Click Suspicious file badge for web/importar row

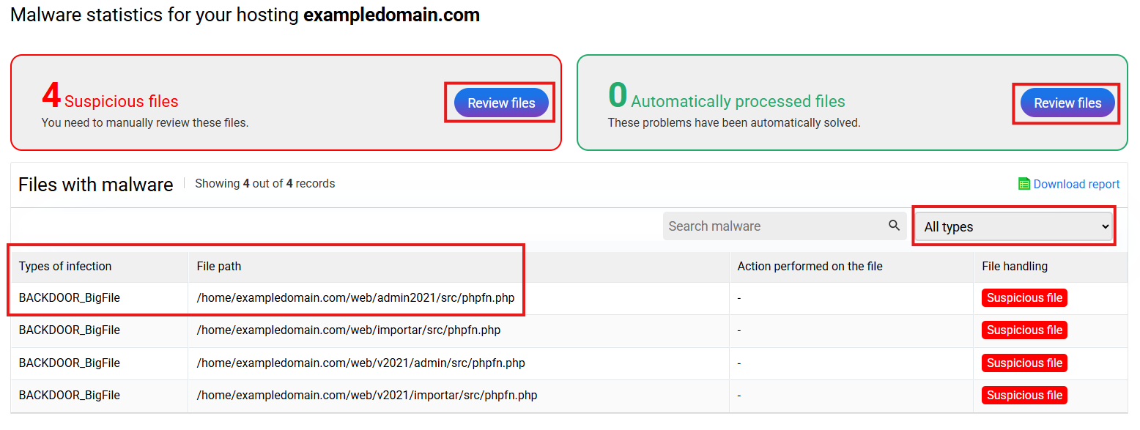click(x=1024, y=330)
